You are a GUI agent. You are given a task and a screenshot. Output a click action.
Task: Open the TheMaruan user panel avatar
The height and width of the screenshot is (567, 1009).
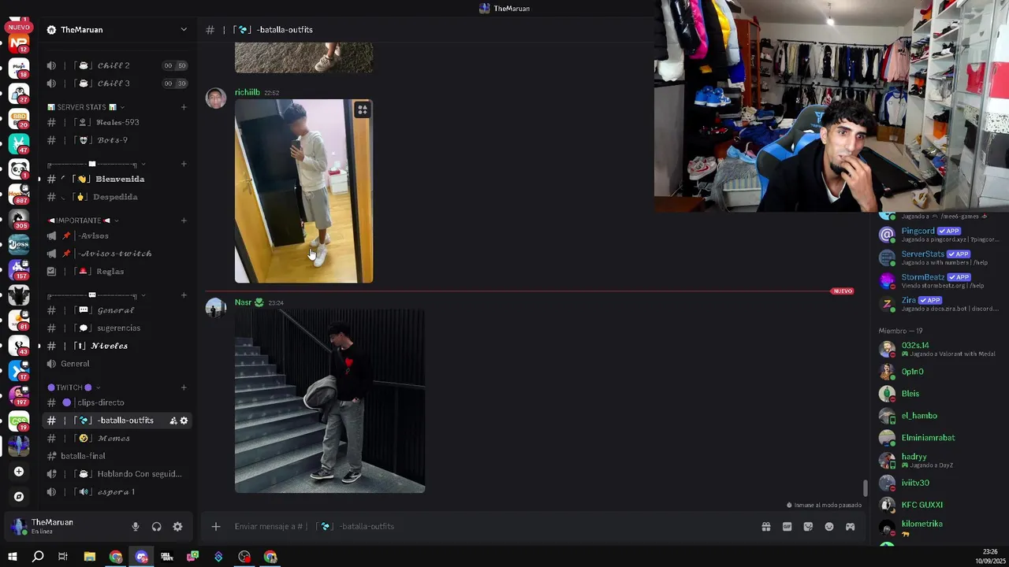[x=19, y=526]
